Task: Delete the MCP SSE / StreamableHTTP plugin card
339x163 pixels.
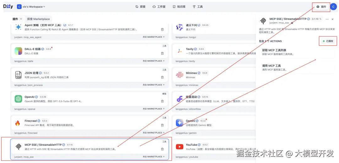Action: (162, 149)
